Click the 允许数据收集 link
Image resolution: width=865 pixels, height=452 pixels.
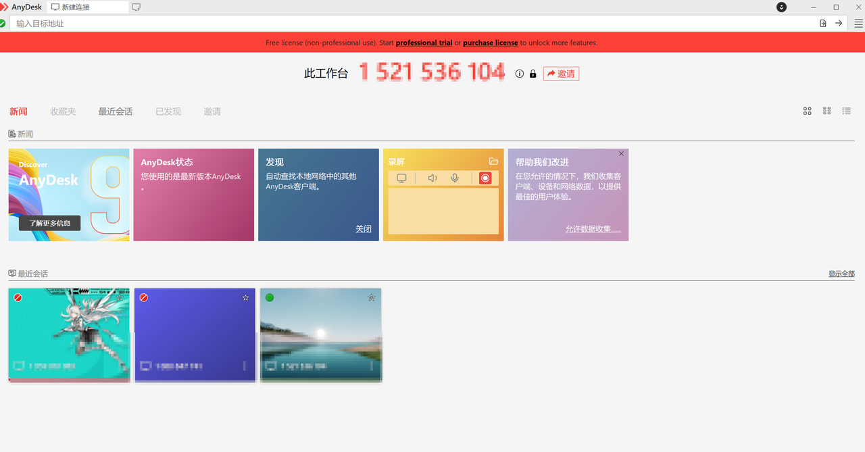click(593, 229)
